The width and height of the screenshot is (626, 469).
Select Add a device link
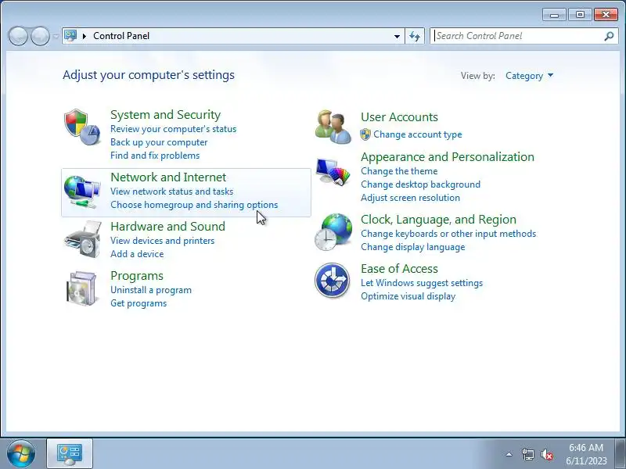(137, 253)
